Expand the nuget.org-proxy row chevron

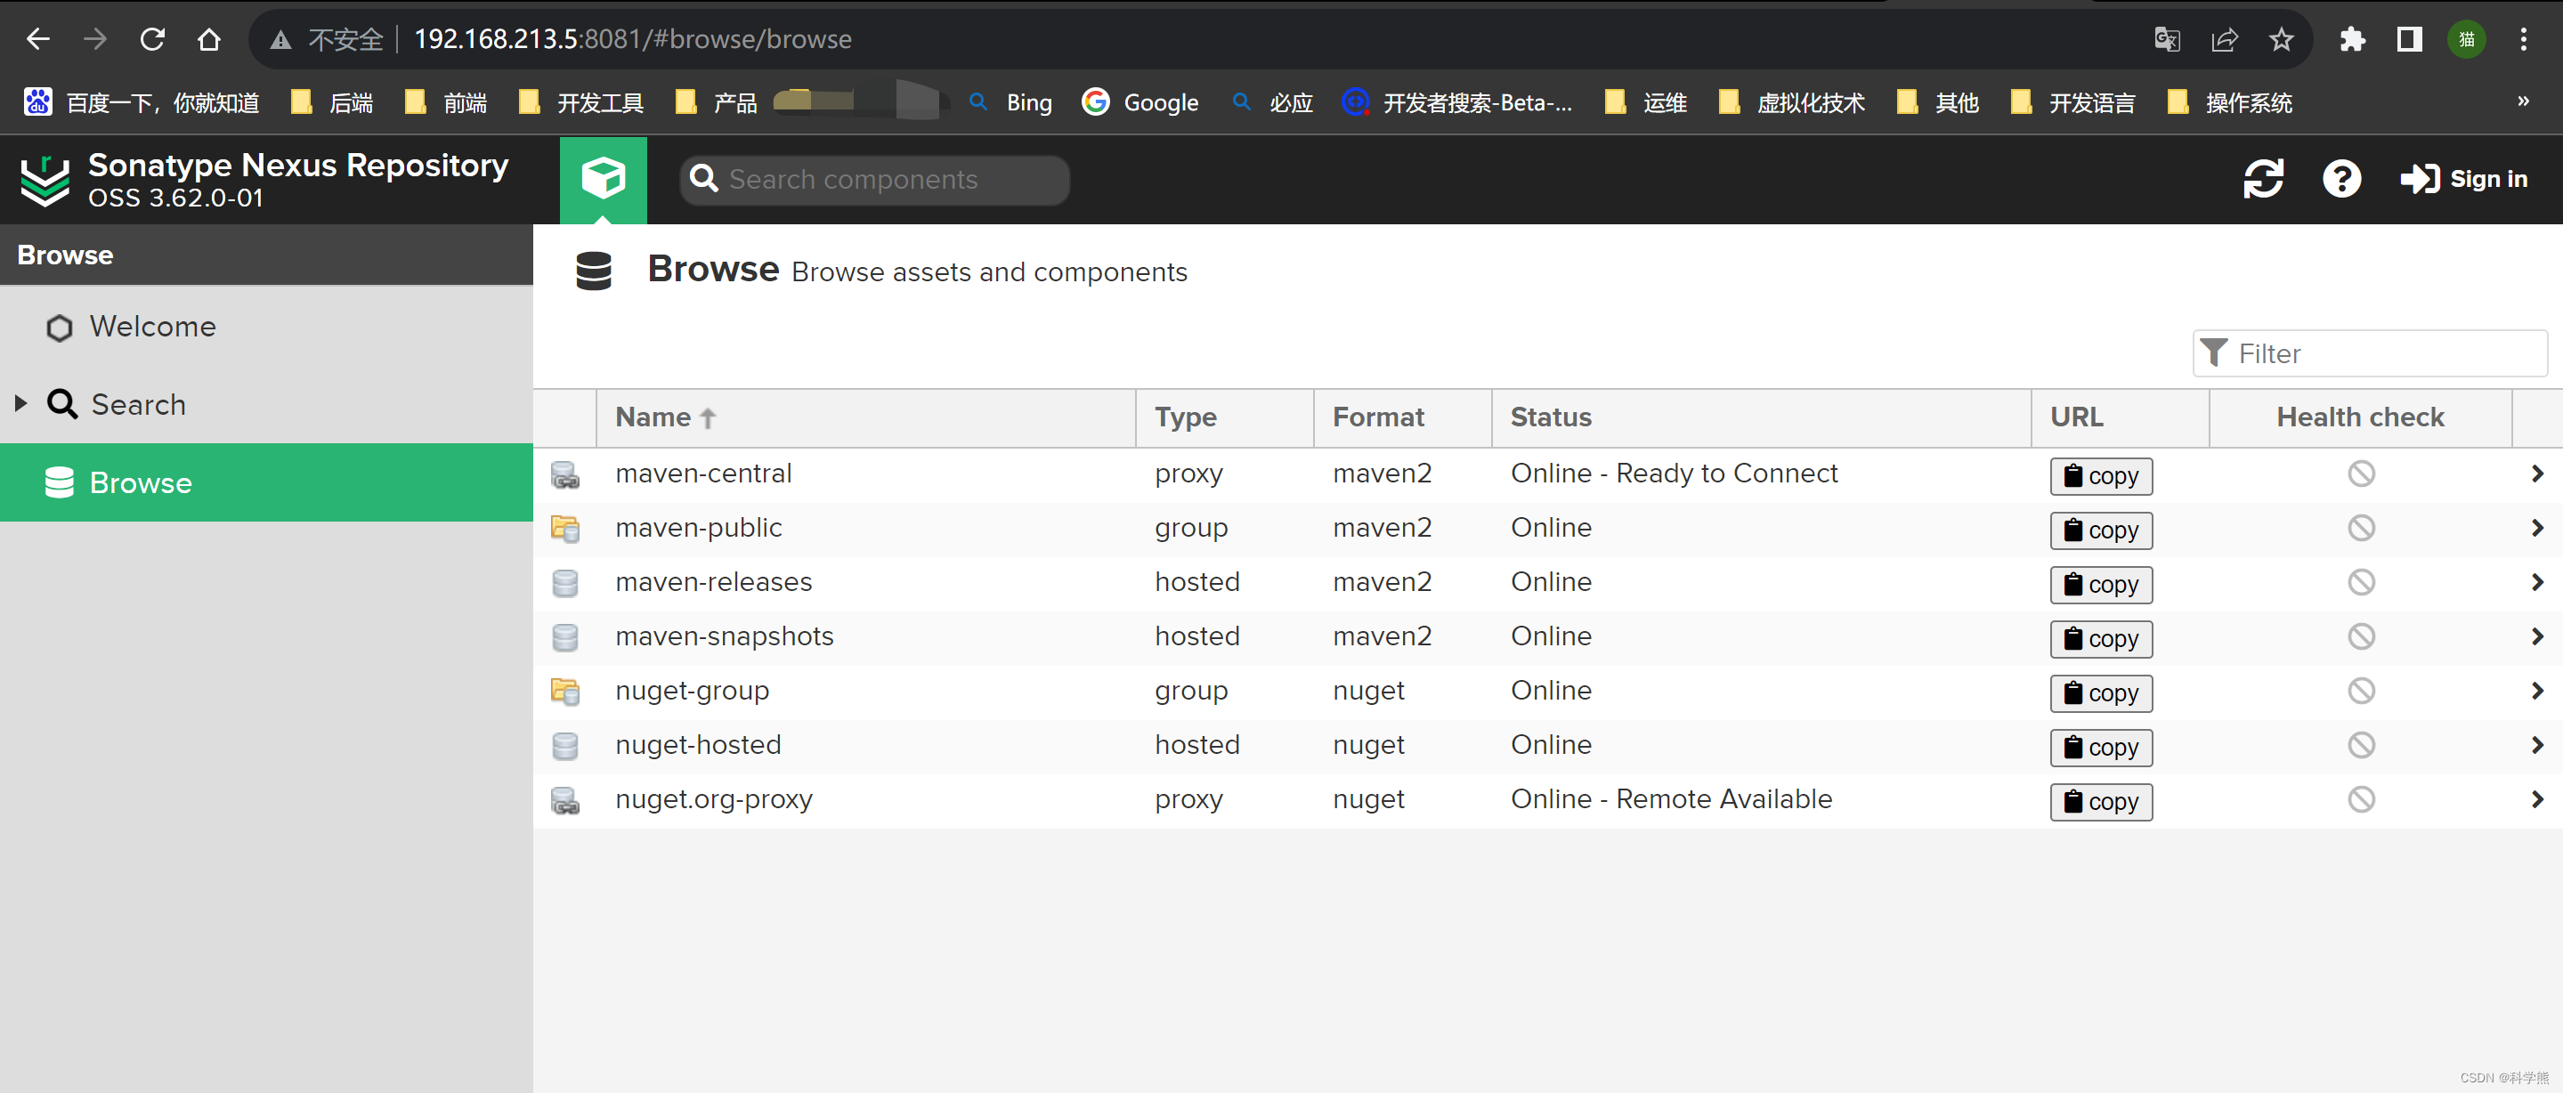coord(2537,799)
